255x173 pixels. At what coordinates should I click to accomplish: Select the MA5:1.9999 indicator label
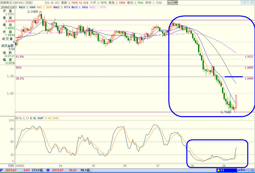44,7
